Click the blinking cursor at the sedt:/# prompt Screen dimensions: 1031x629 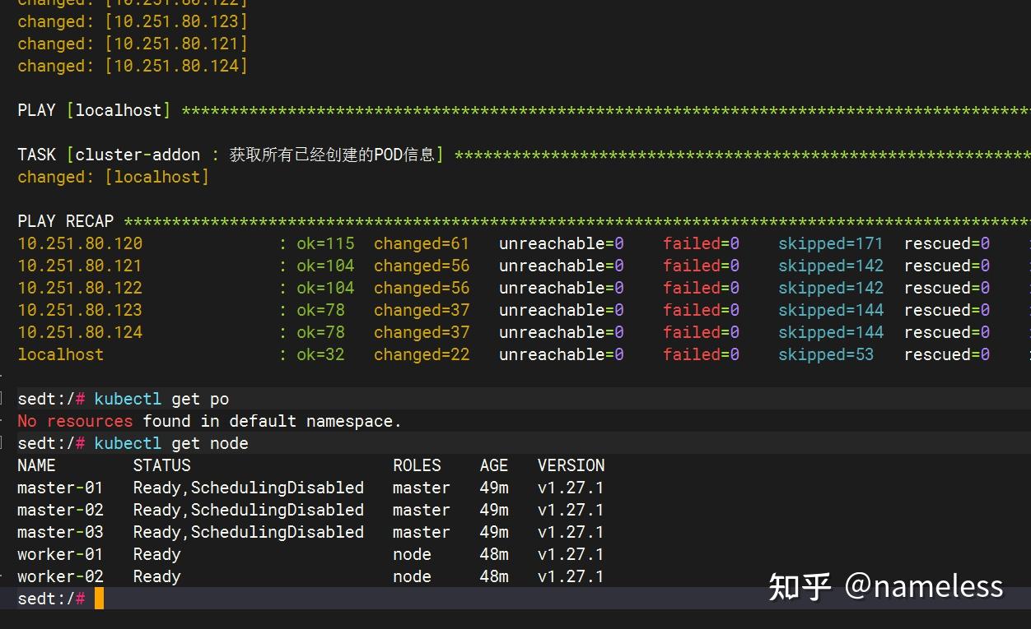click(x=99, y=599)
